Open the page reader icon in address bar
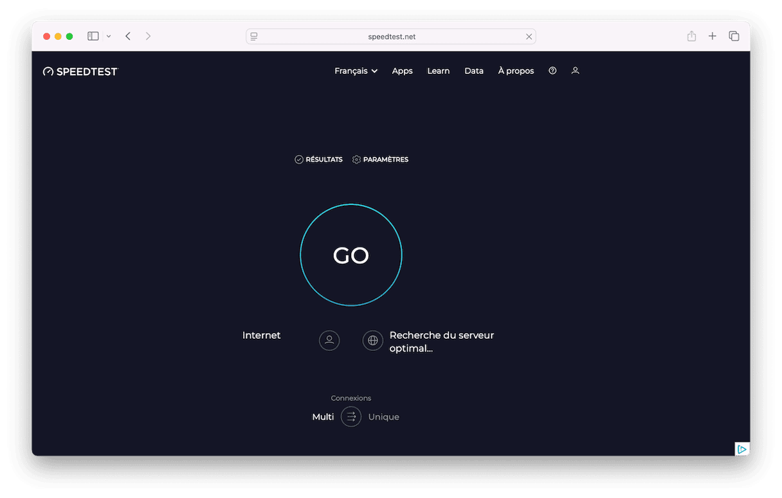 [254, 37]
